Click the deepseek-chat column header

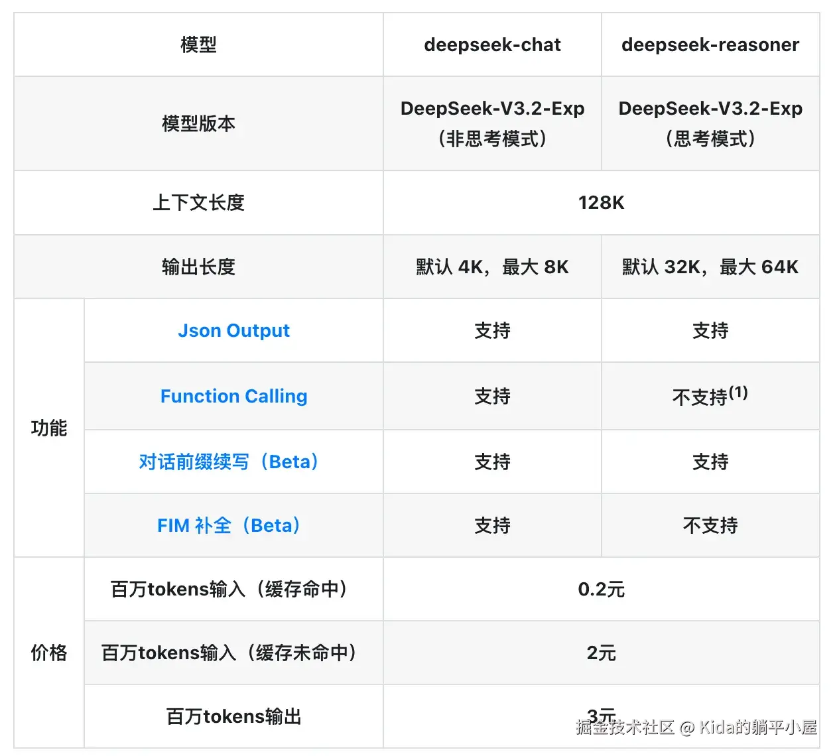pyautogui.click(x=492, y=44)
